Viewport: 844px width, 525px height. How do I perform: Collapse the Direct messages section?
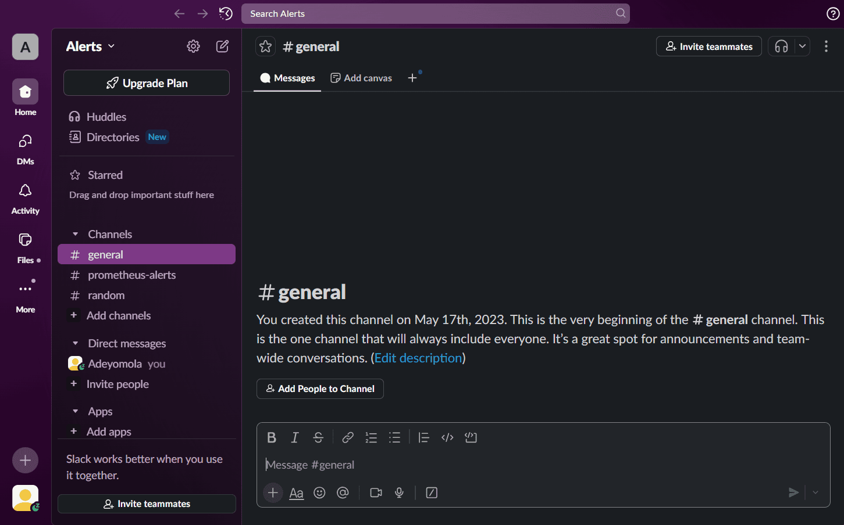(75, 343)
